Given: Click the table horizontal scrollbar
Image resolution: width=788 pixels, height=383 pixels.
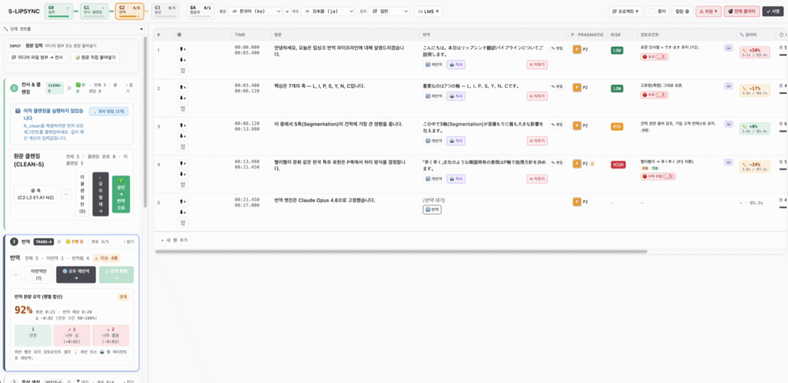Looking at the screenshot, I should click(401, 251).
